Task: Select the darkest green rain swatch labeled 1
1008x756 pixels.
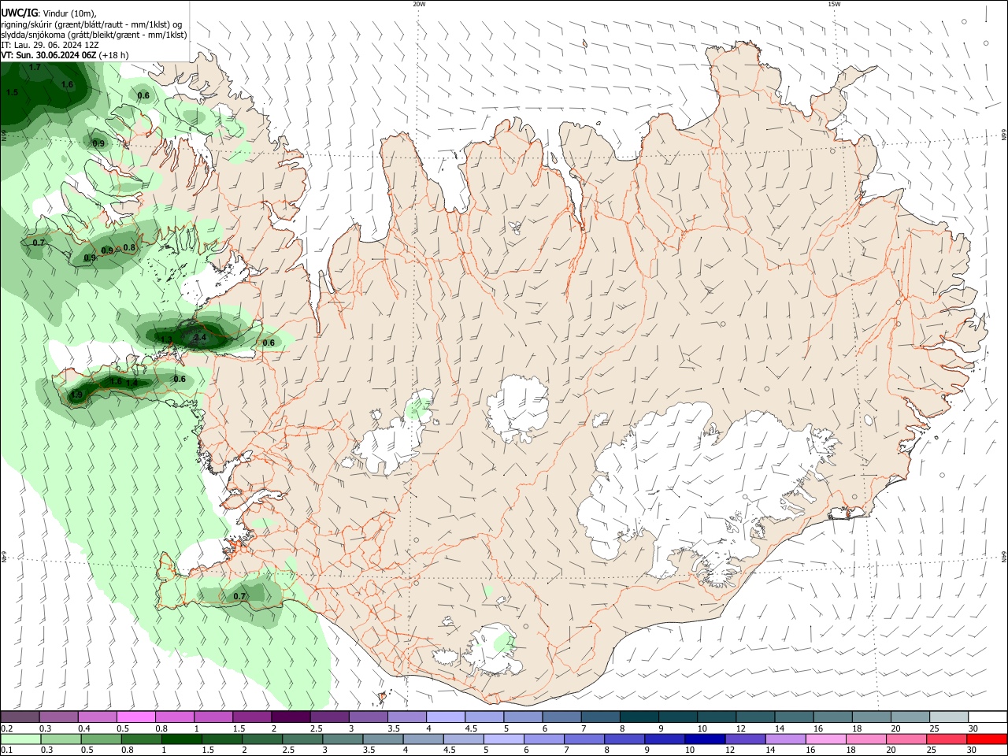Action: pyautogui.click(x=181, y=739)
